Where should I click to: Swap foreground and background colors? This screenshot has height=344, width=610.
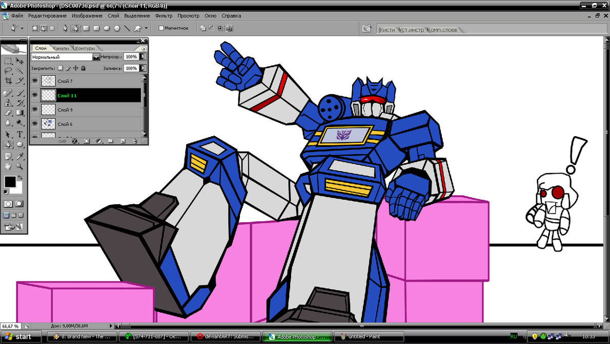(x=20, y=178)
